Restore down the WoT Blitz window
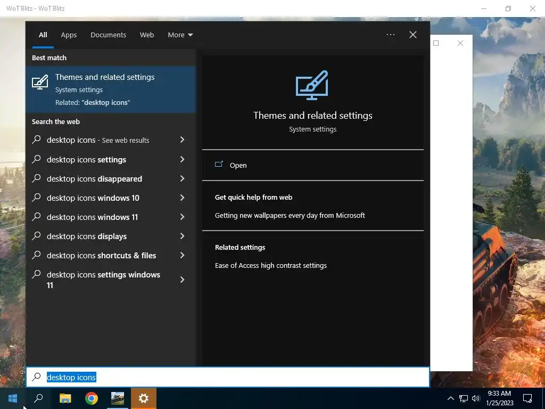Viewport: 545px width, 409px height. point(508,9)
